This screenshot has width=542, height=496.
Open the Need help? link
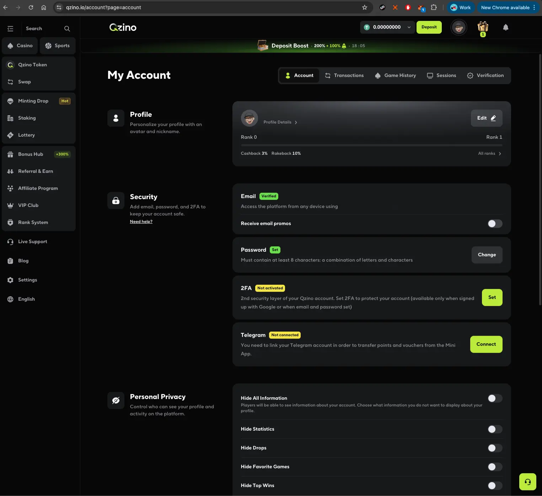point(141,222)
